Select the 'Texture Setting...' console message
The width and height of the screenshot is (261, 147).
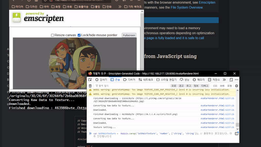(x=104, y=127)
